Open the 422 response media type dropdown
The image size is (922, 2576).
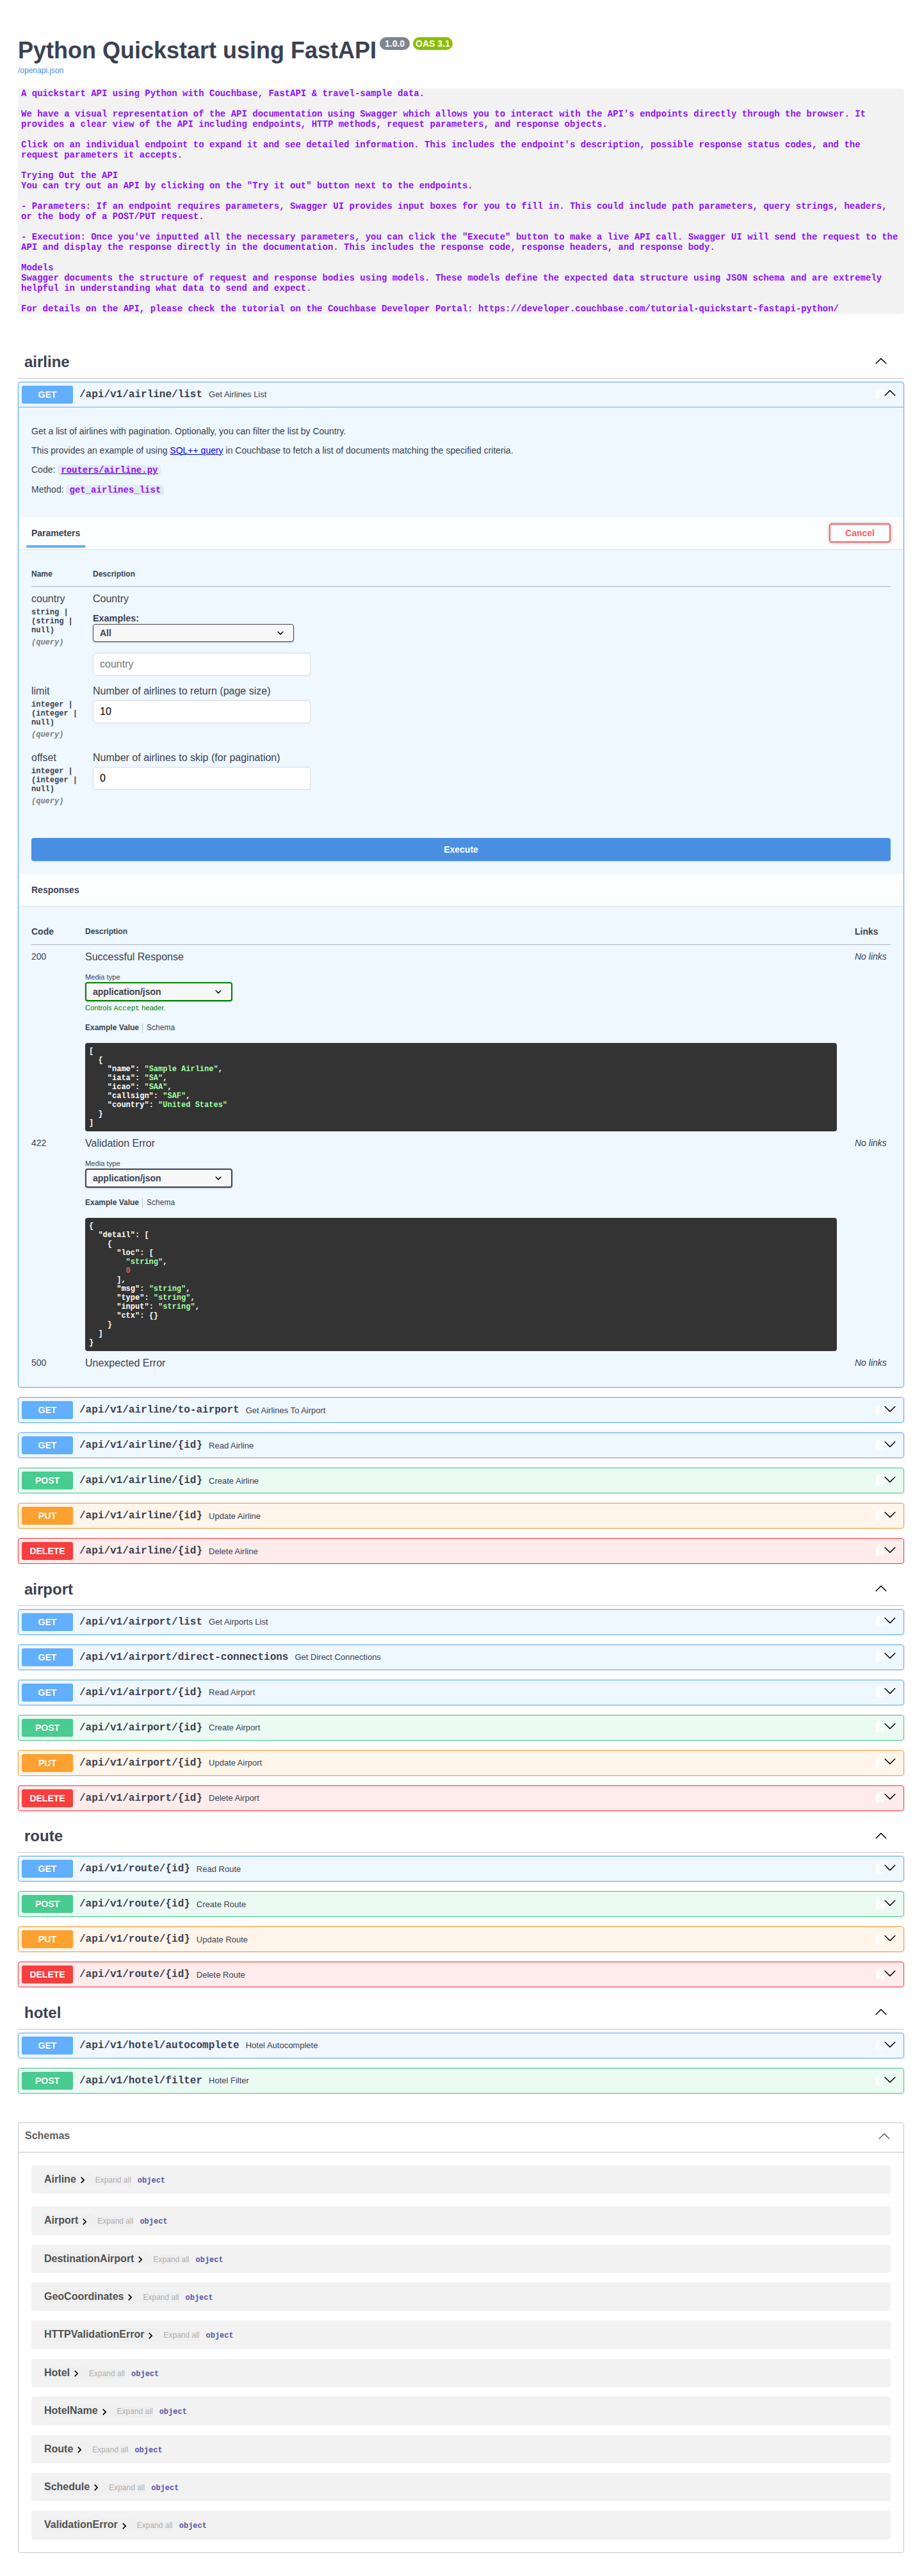tap(158, 1178)
